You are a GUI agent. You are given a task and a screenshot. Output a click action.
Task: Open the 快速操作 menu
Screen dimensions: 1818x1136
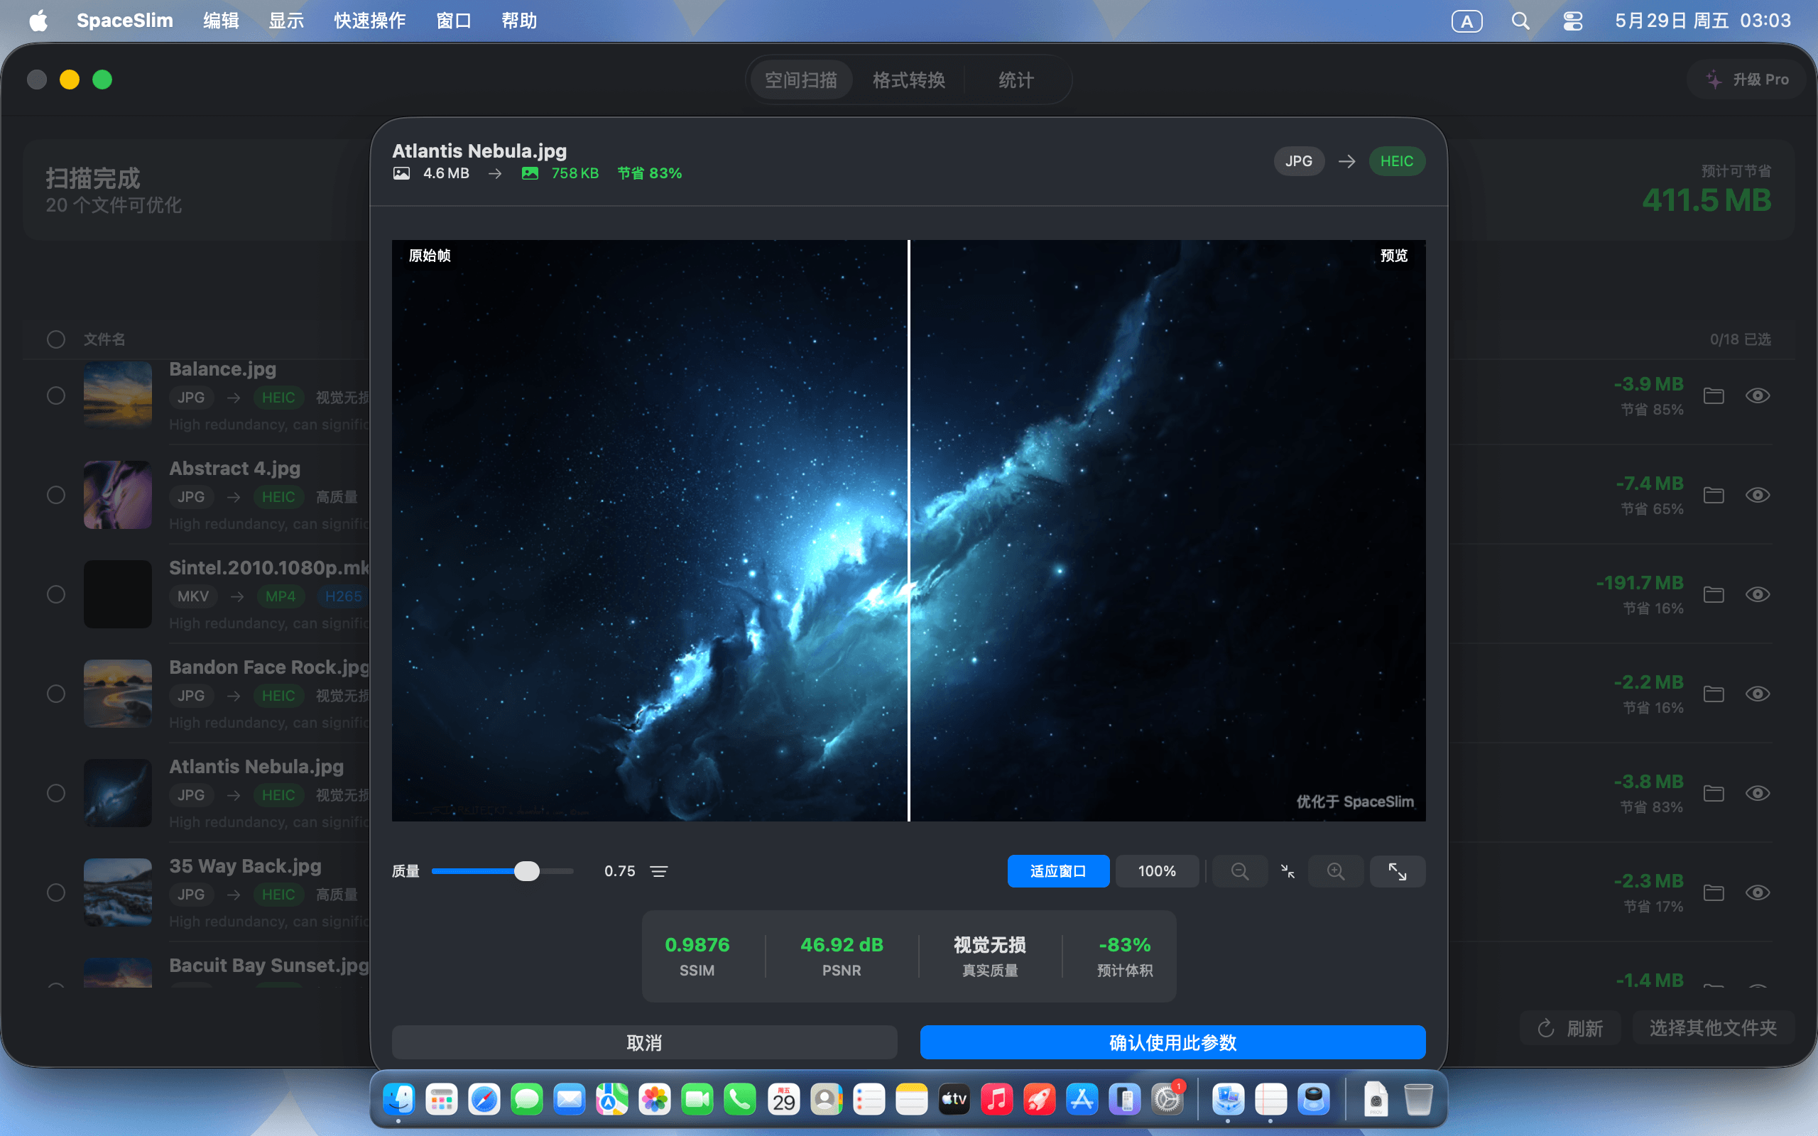pos(369,21)
